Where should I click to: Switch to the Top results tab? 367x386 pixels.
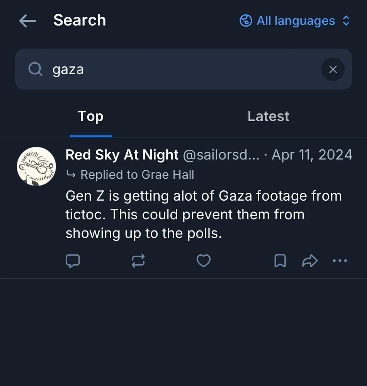coord(90,117)
